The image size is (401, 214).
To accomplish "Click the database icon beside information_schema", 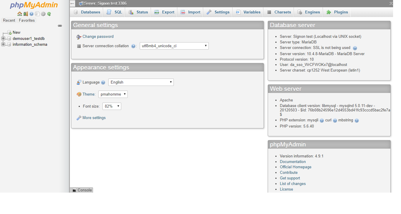I will click(9, 45).
